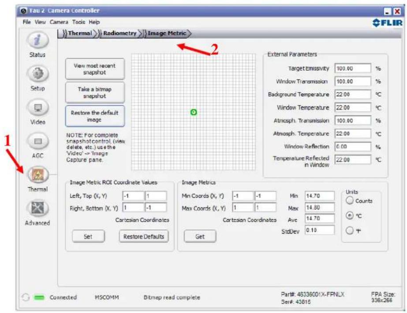Screen dimensions: 407x313
Task: Click the Right, Bottom Y coordinate field
Action: 156,207
